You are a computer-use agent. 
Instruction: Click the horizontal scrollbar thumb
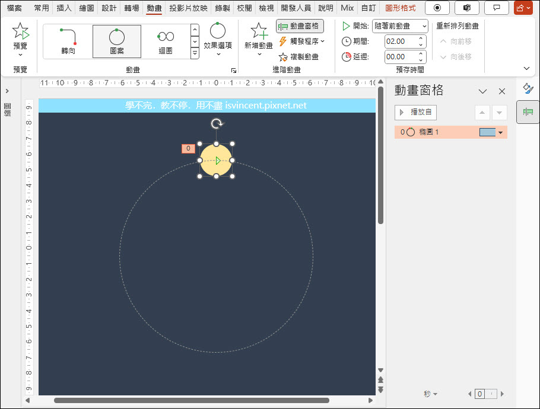point(192,400)
